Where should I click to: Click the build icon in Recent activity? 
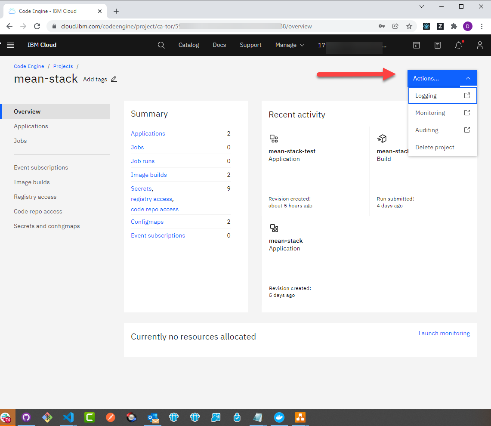pos(382,139)
